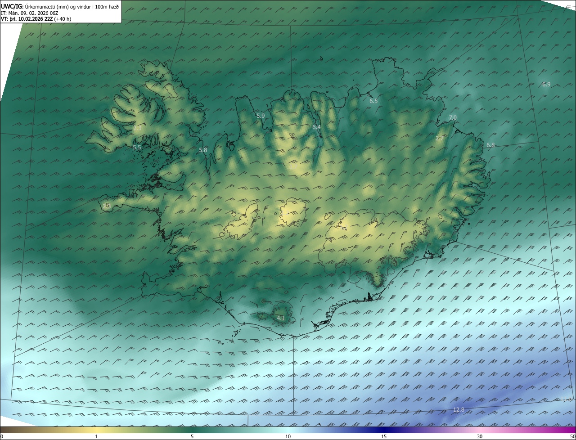Image resolution: width=576 pixels, height=440 pixels.
Task: Click the valid time line 'VT: þri. 10.02.2026 22Z (+40 h)'
Action: pyautogui.click(x=36, y=19)
